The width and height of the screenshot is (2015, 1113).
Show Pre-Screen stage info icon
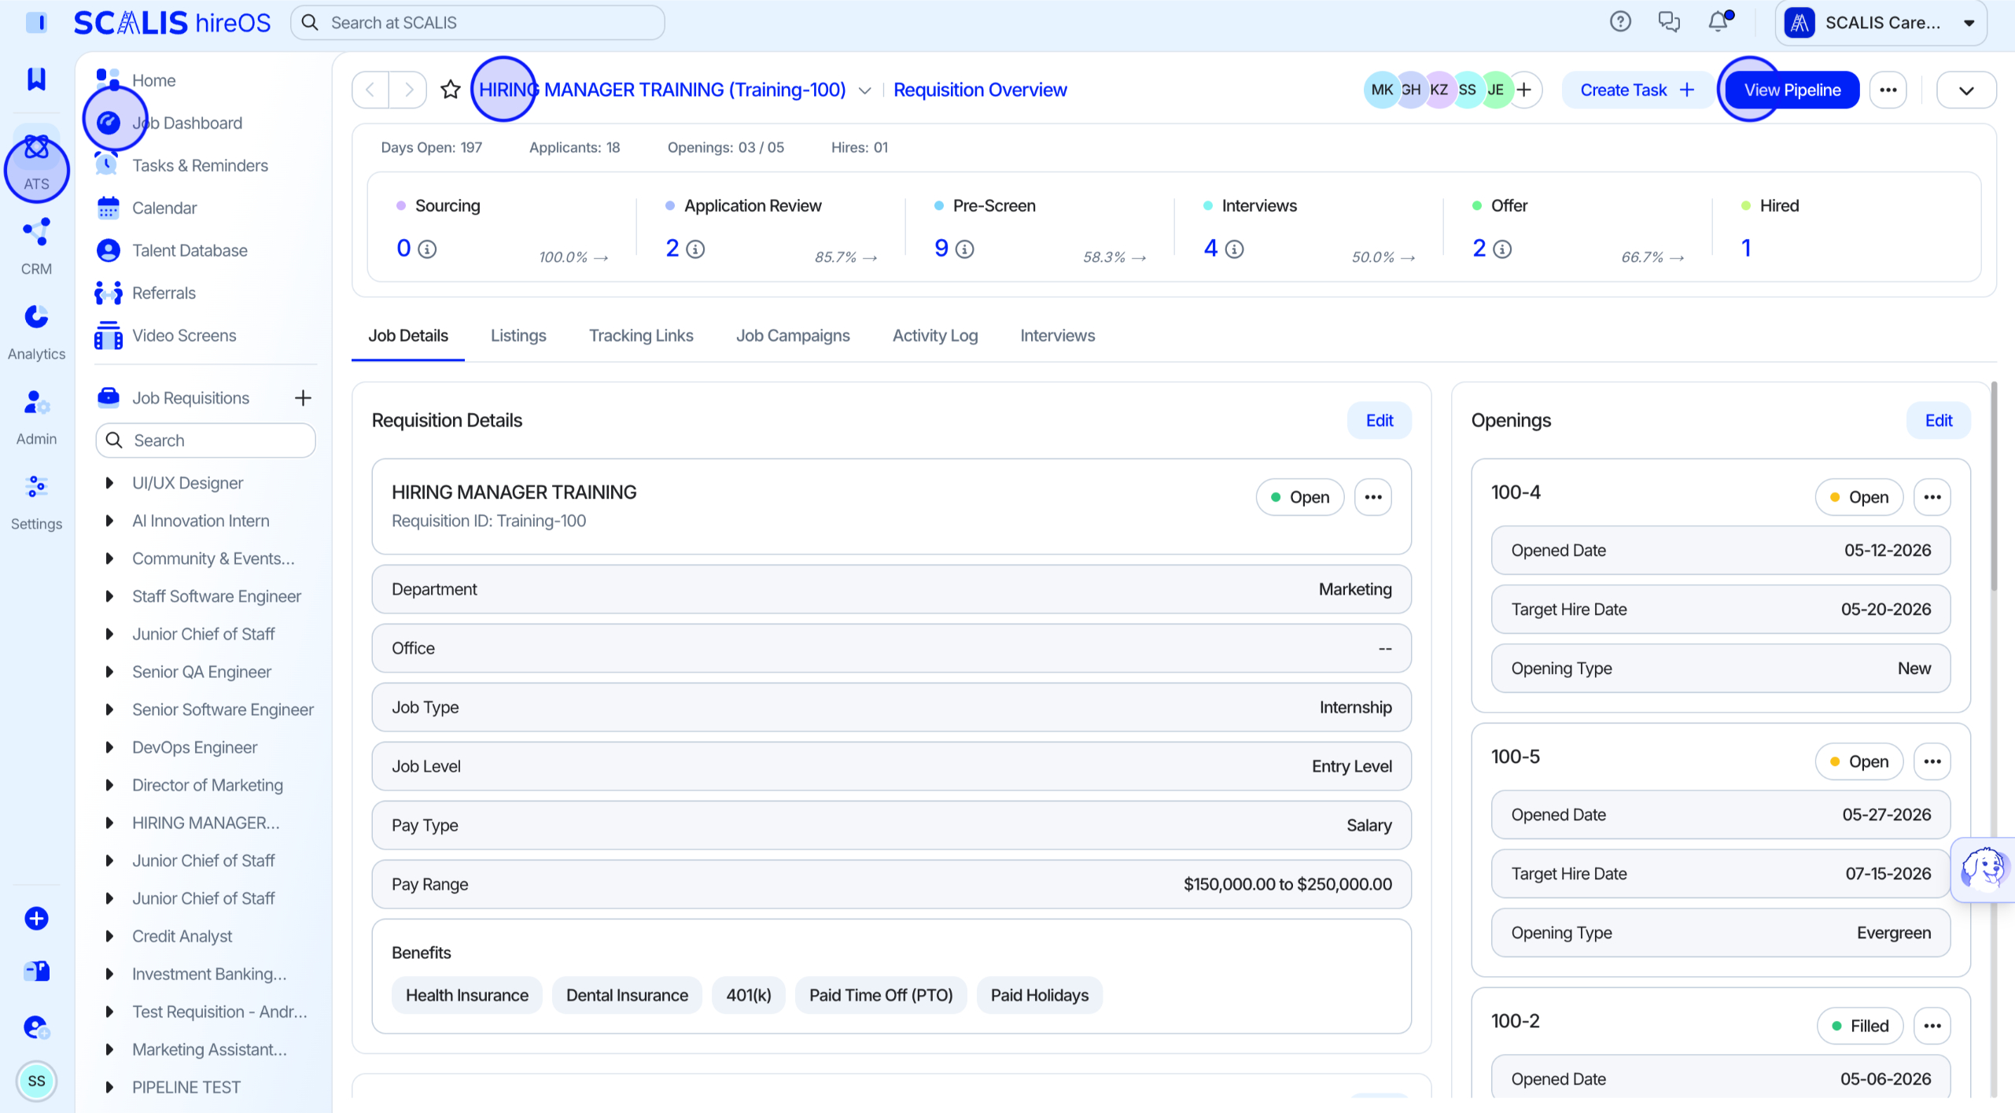coord(964,249)
